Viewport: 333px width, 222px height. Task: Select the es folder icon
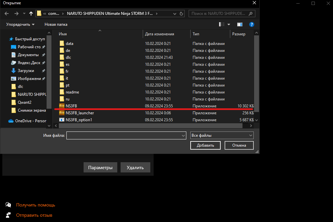click(62, 64)
